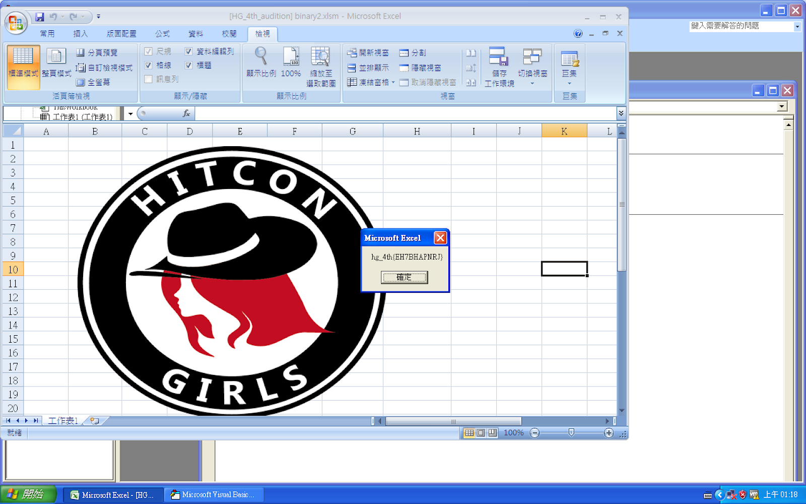This screenshot has width=806, height=504.
Task: Expand the formula bar chevron
Action: click(621, 113)
